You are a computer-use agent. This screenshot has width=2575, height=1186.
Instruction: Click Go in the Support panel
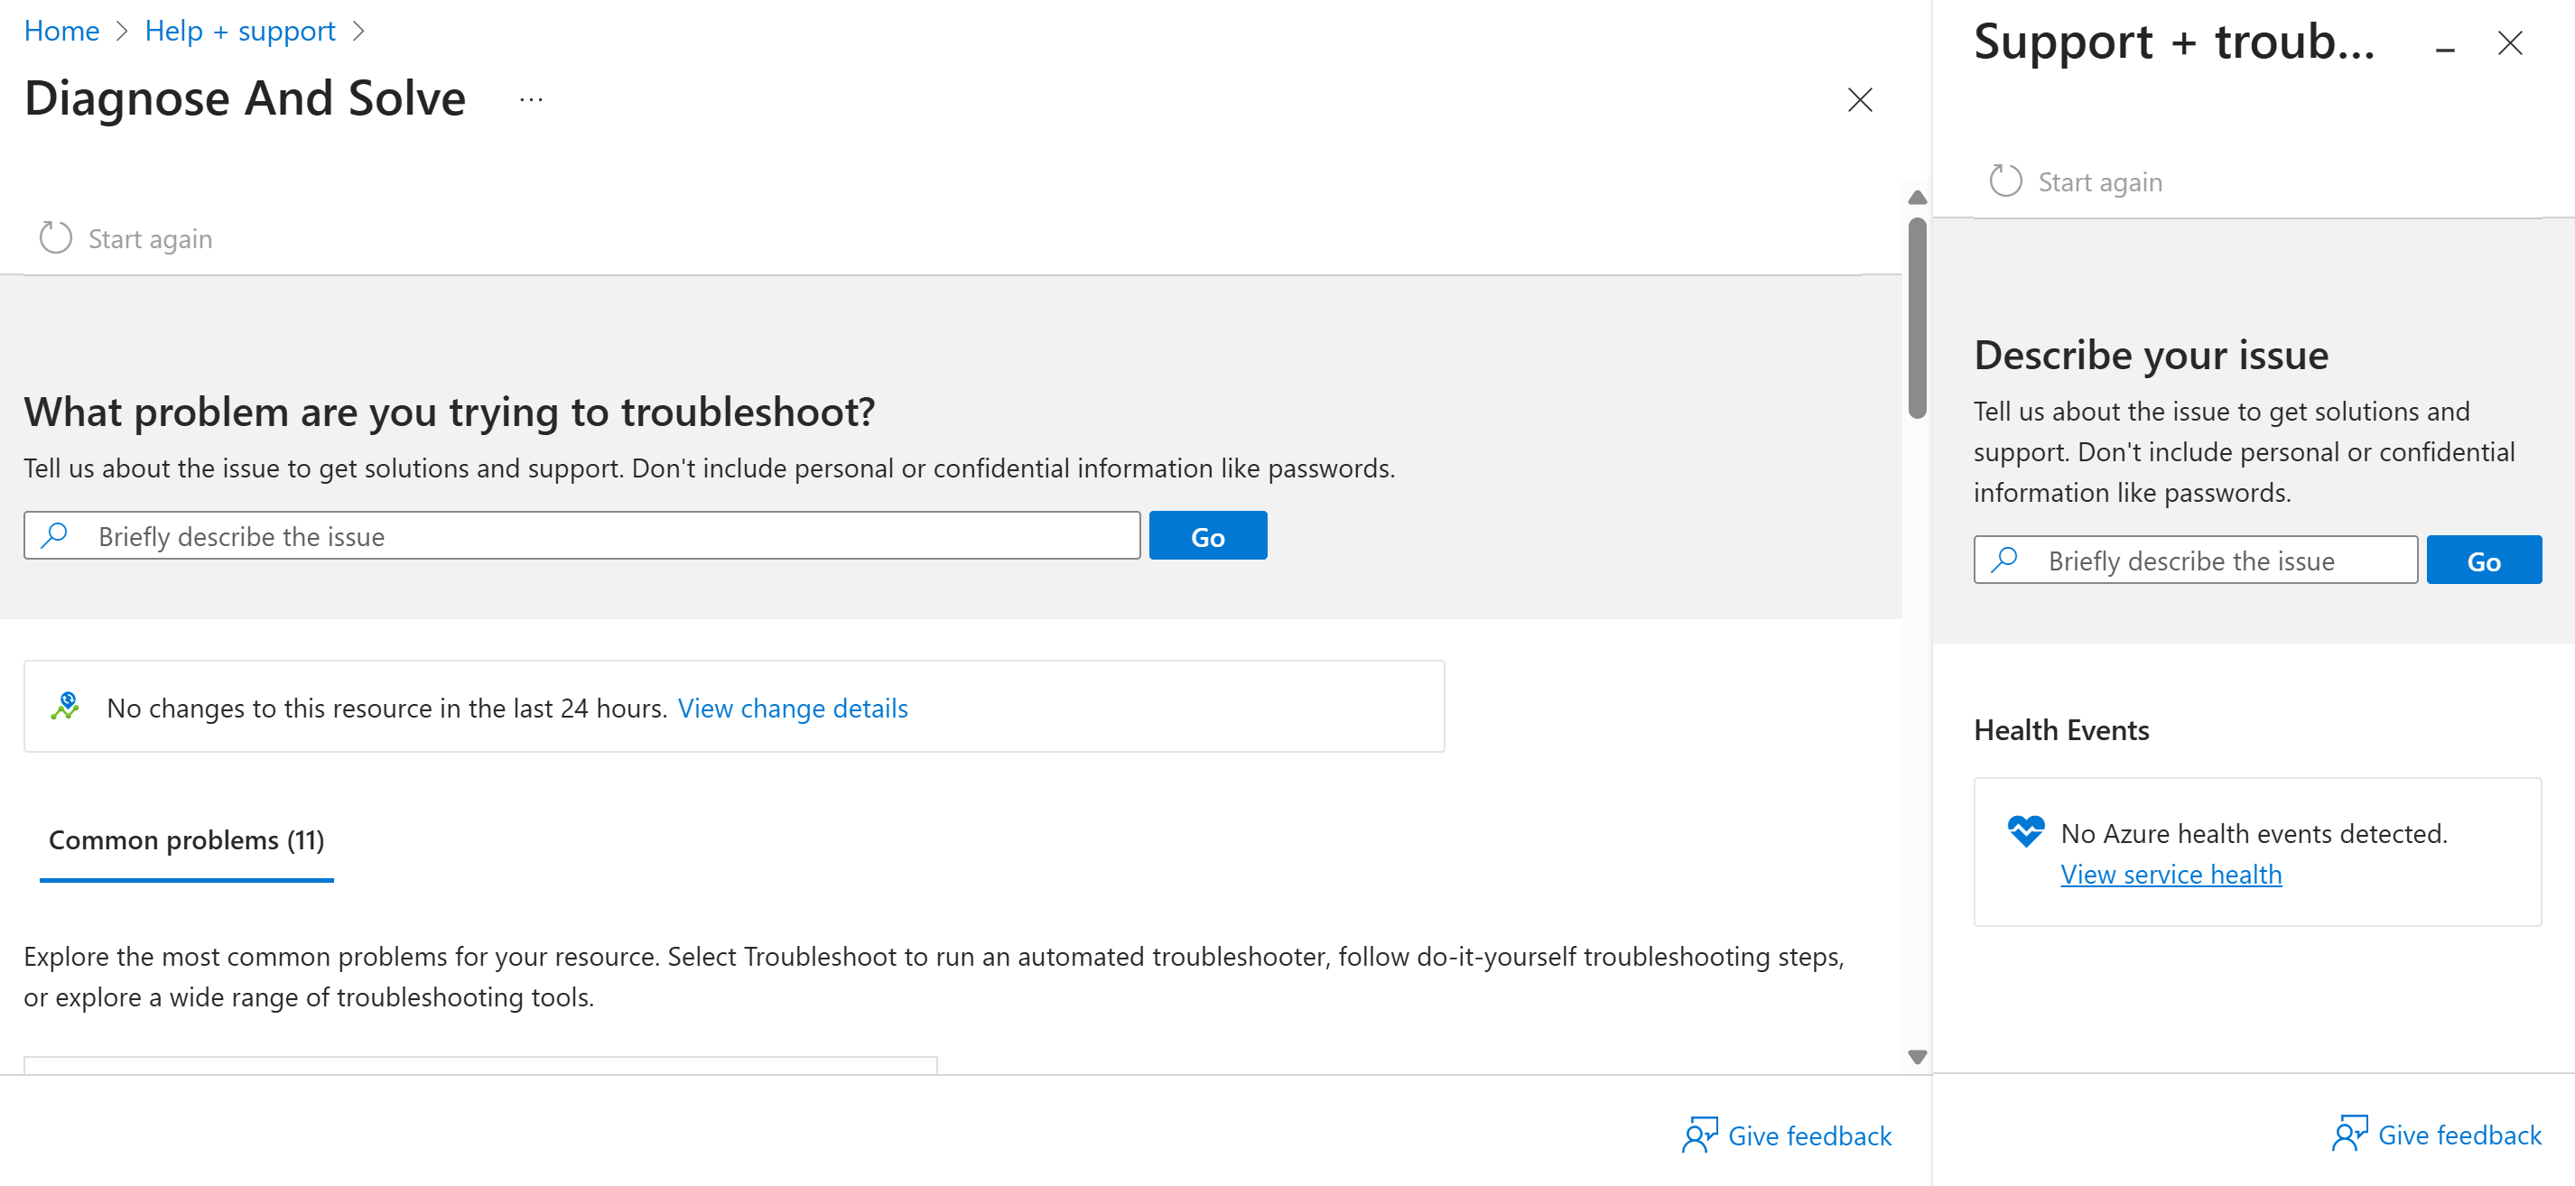(2483, 560)
